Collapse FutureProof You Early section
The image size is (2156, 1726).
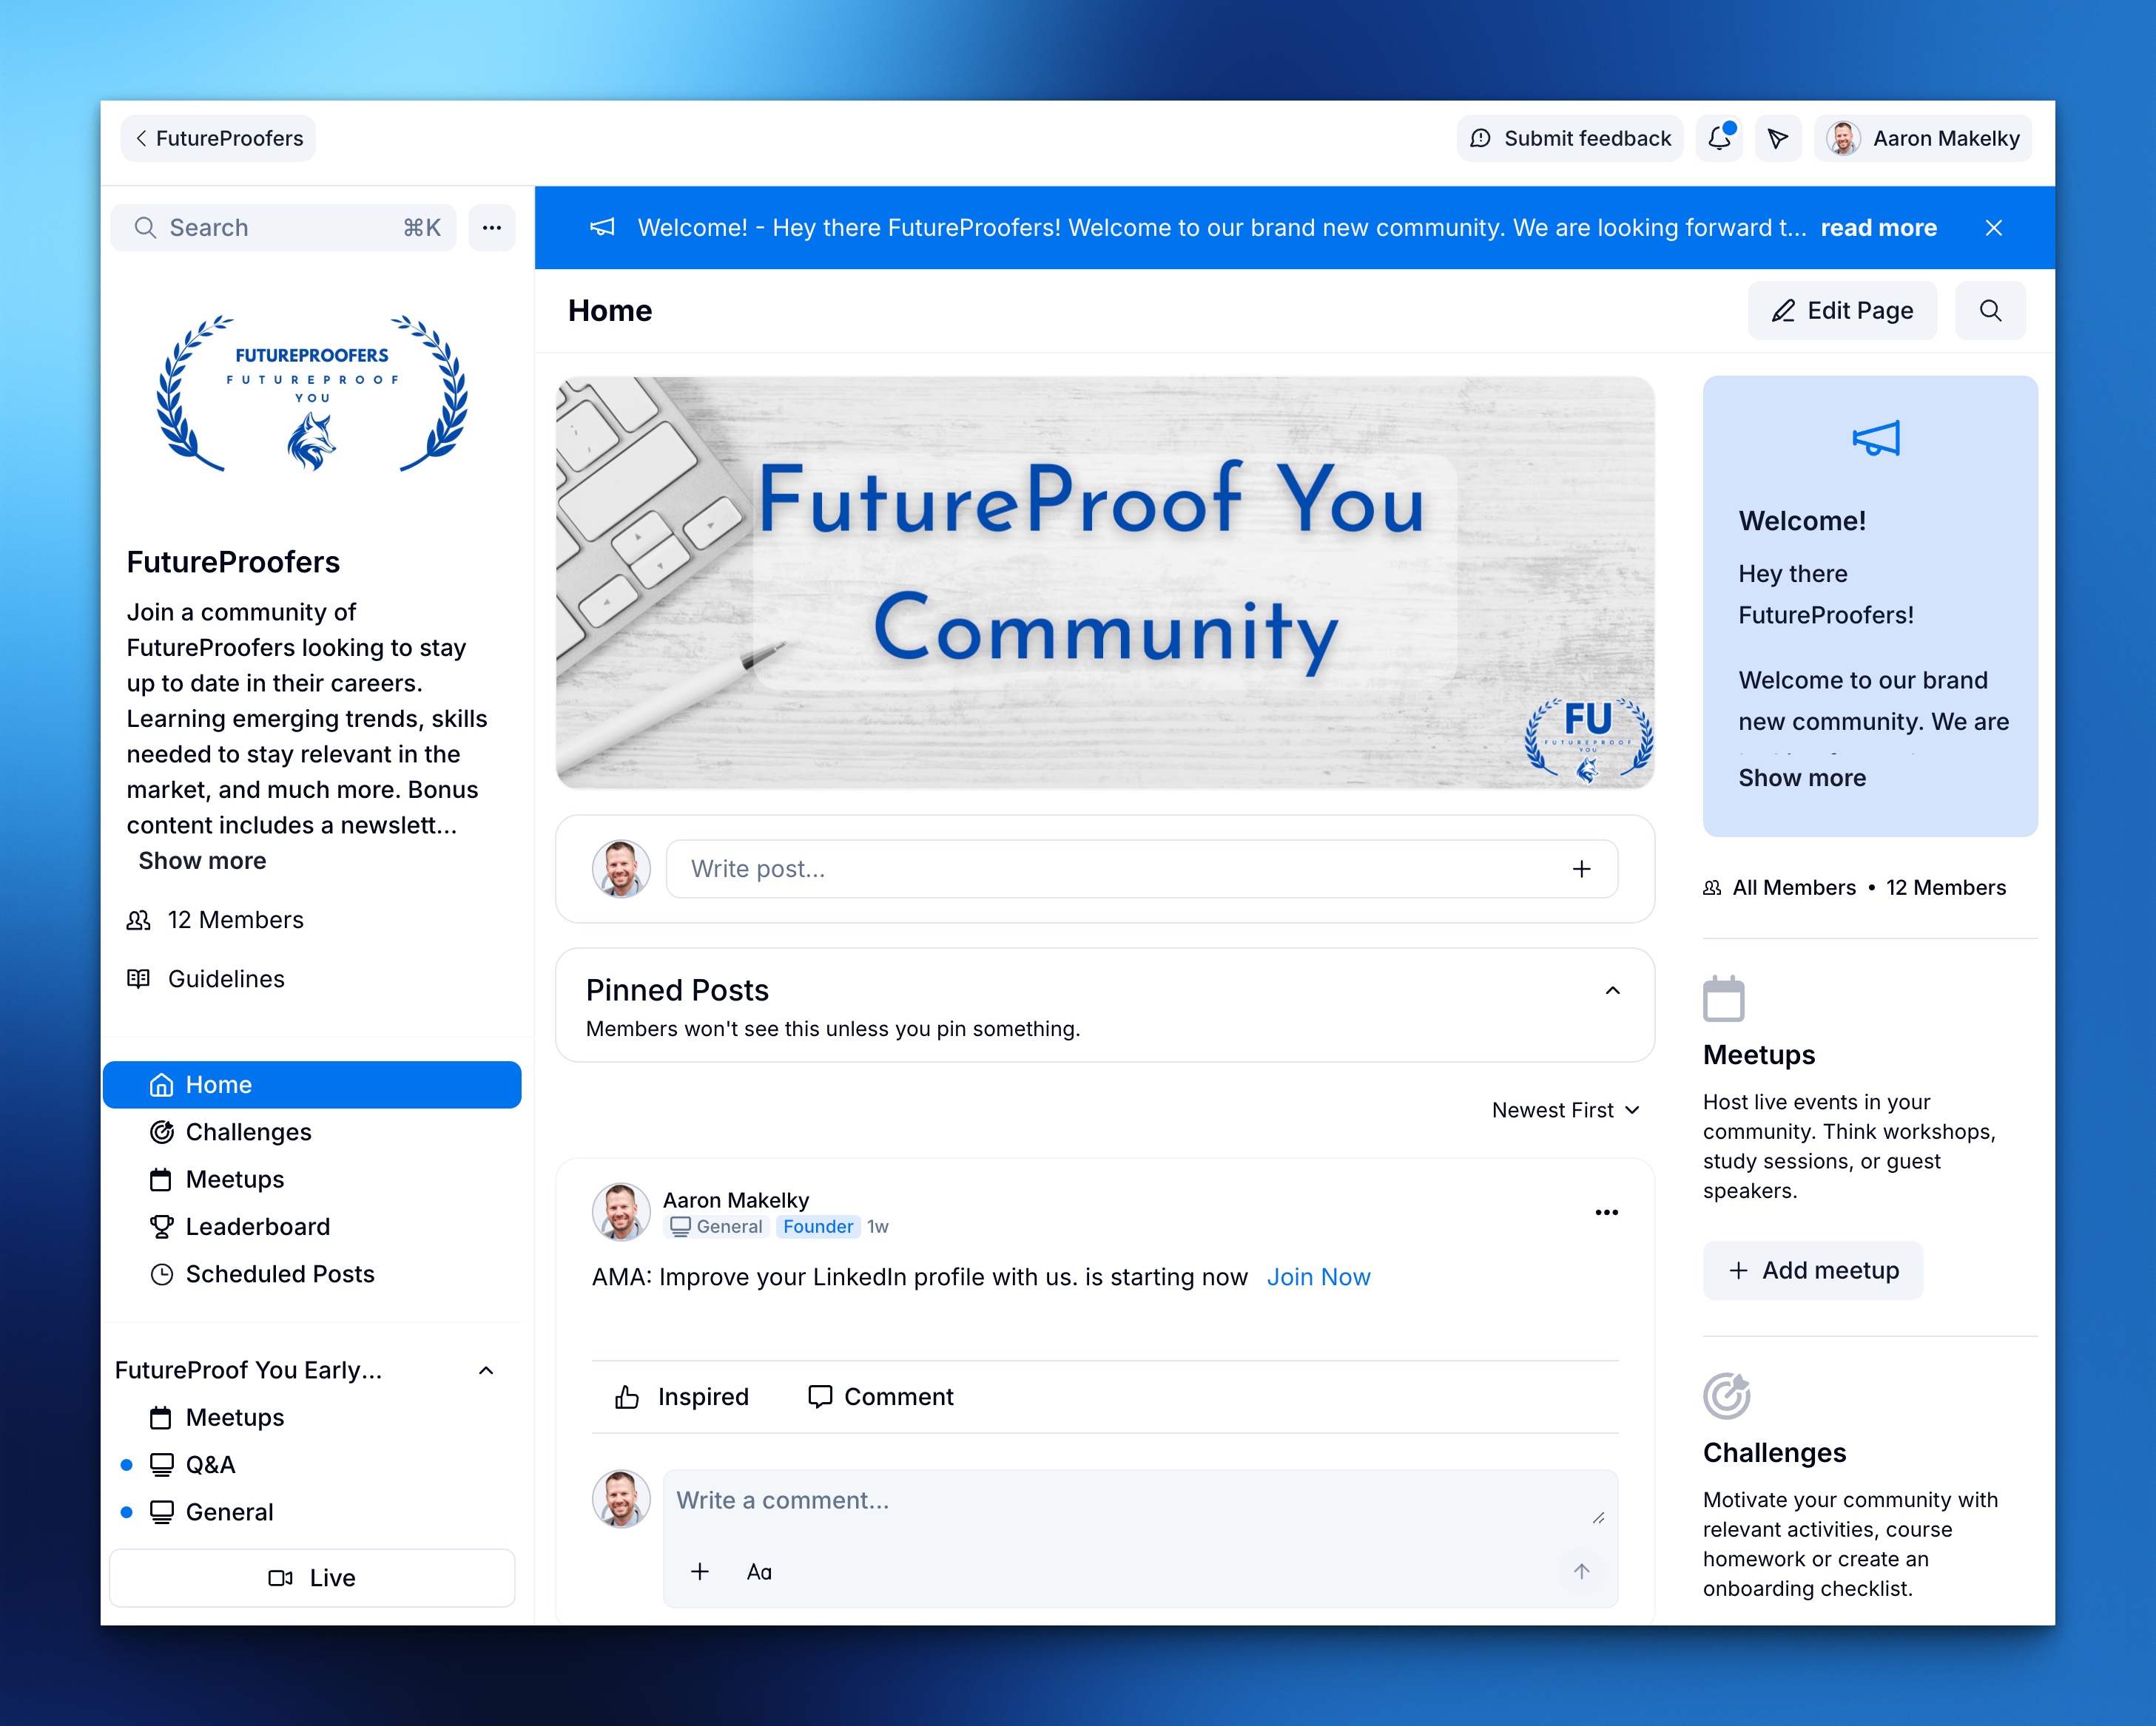tap(486, 1370)
